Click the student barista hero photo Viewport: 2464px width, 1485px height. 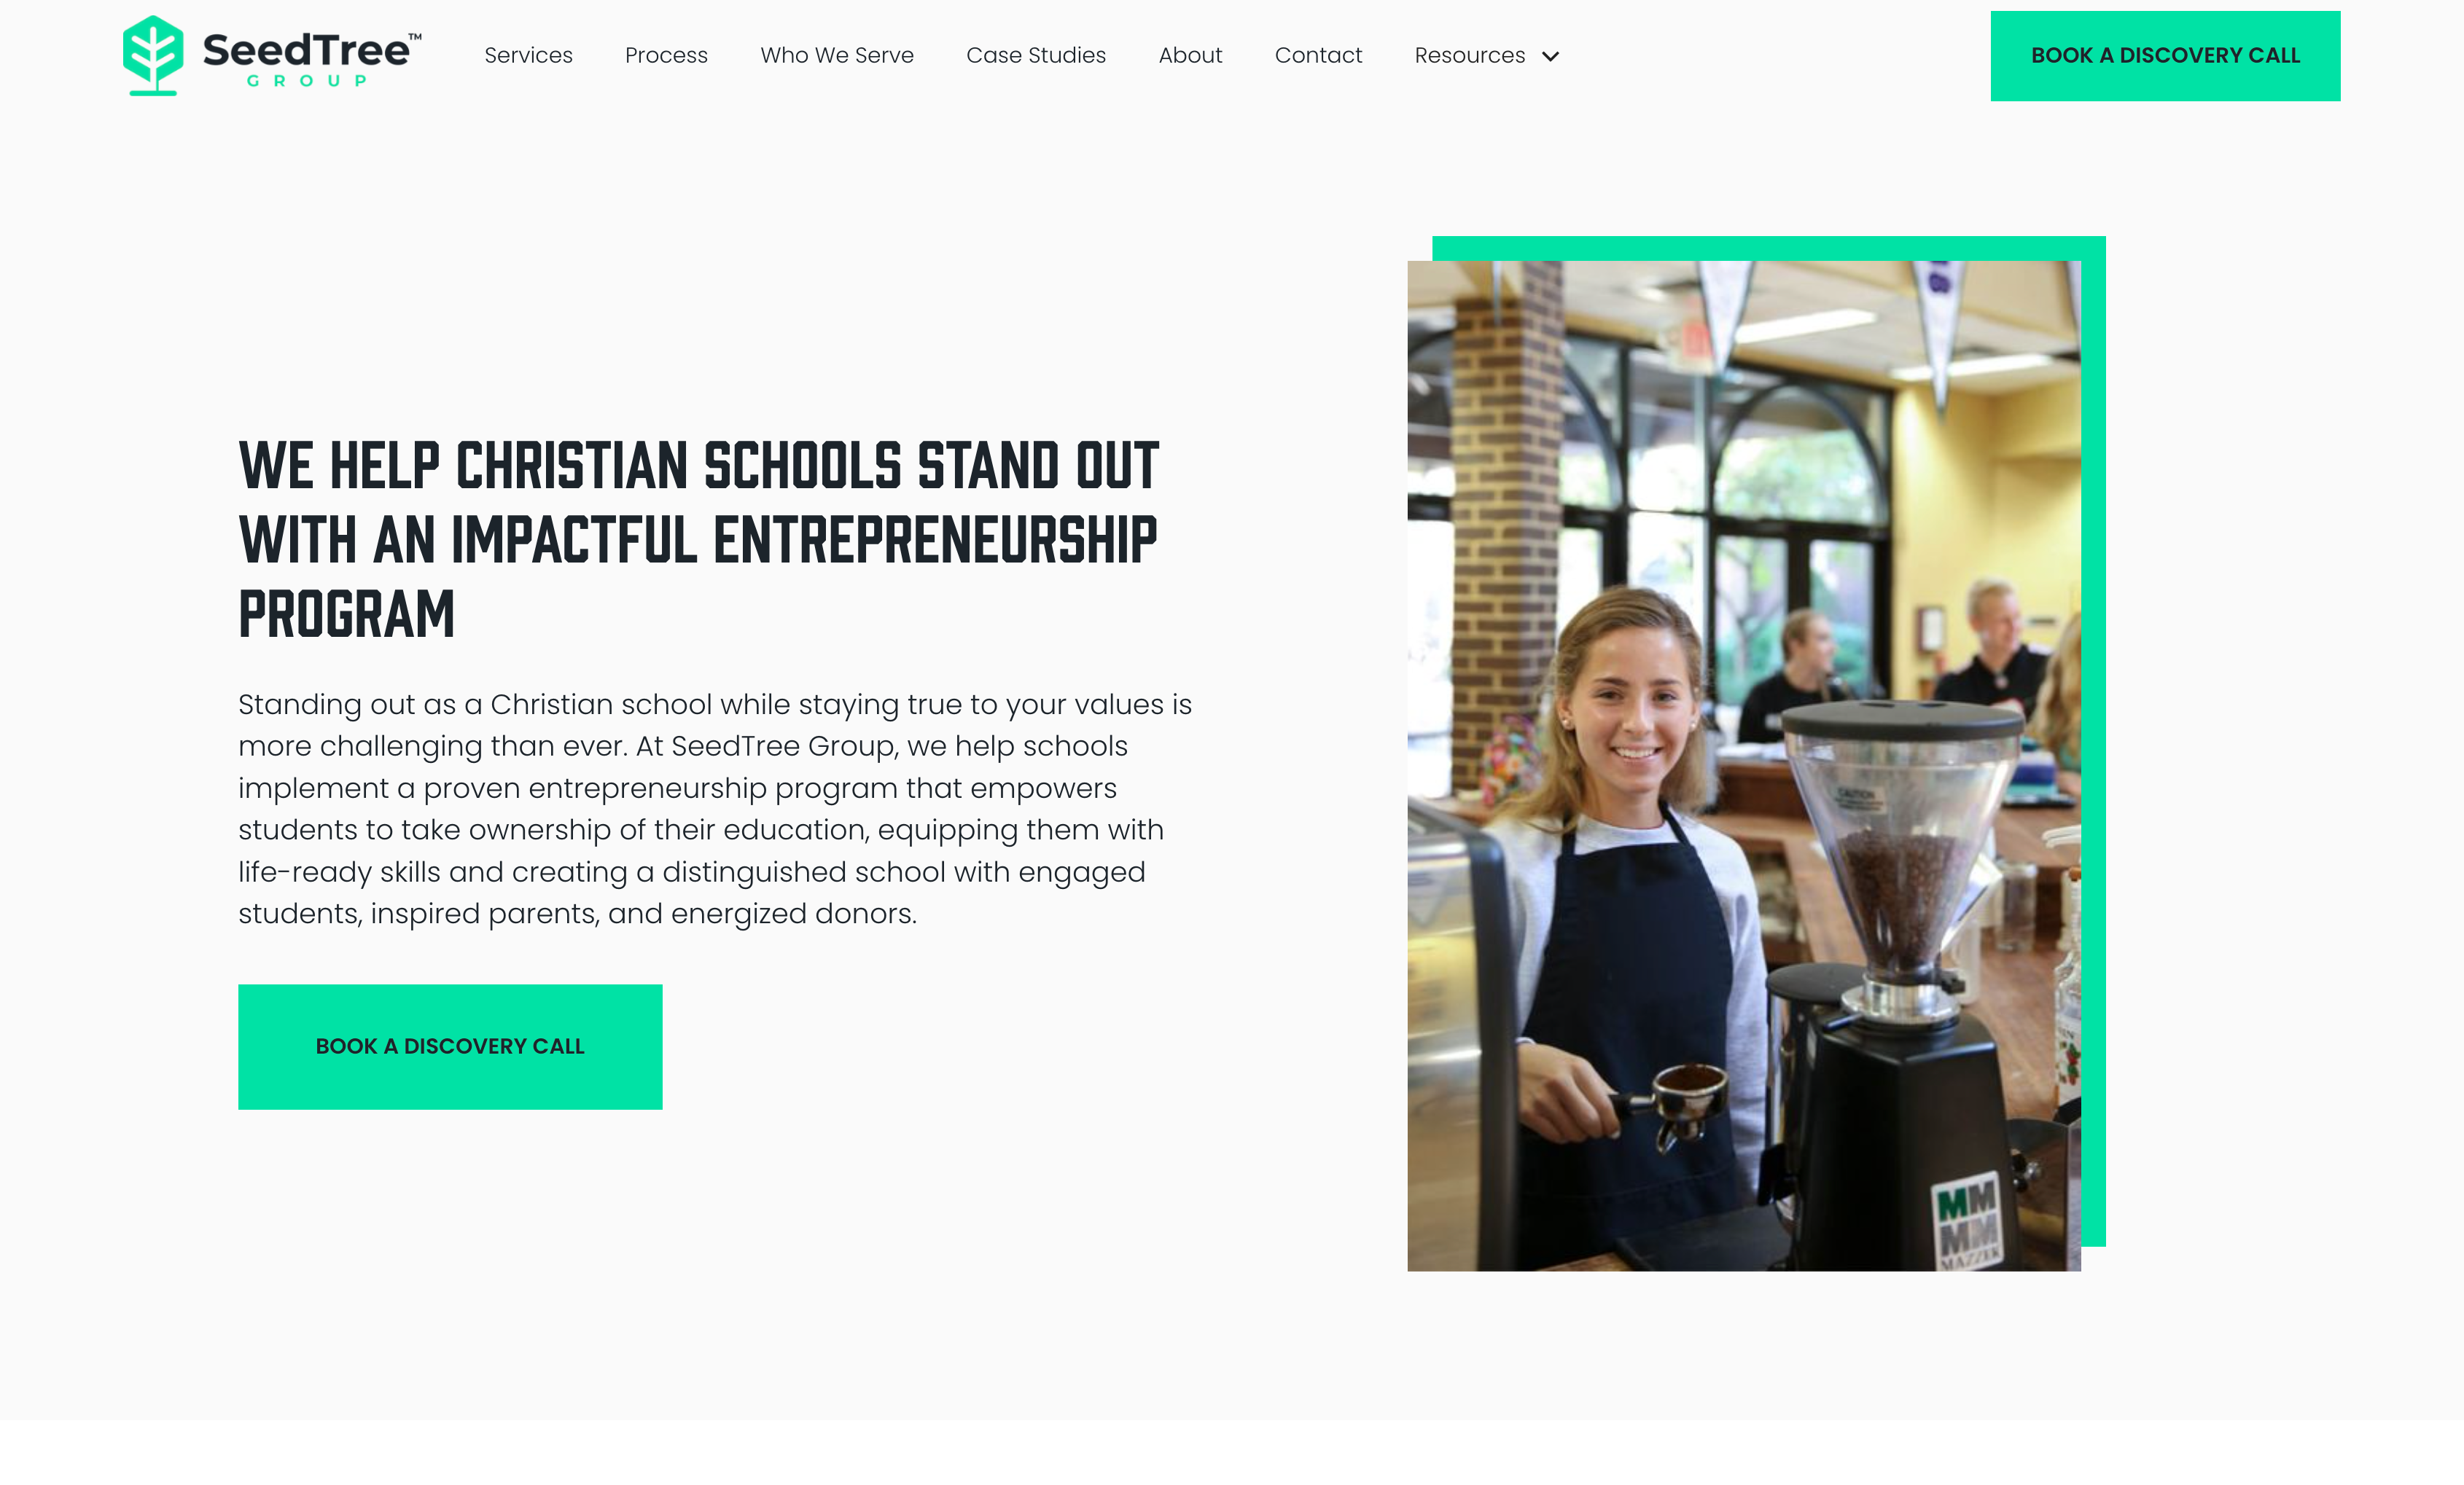click(1744, 766)
